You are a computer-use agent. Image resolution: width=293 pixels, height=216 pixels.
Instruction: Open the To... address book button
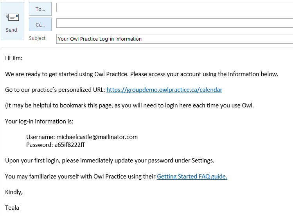(40, 9)
